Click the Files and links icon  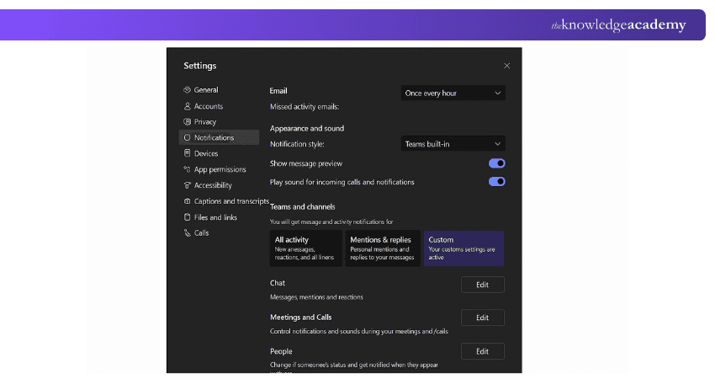pyautogui.click(x=187, y=217)
